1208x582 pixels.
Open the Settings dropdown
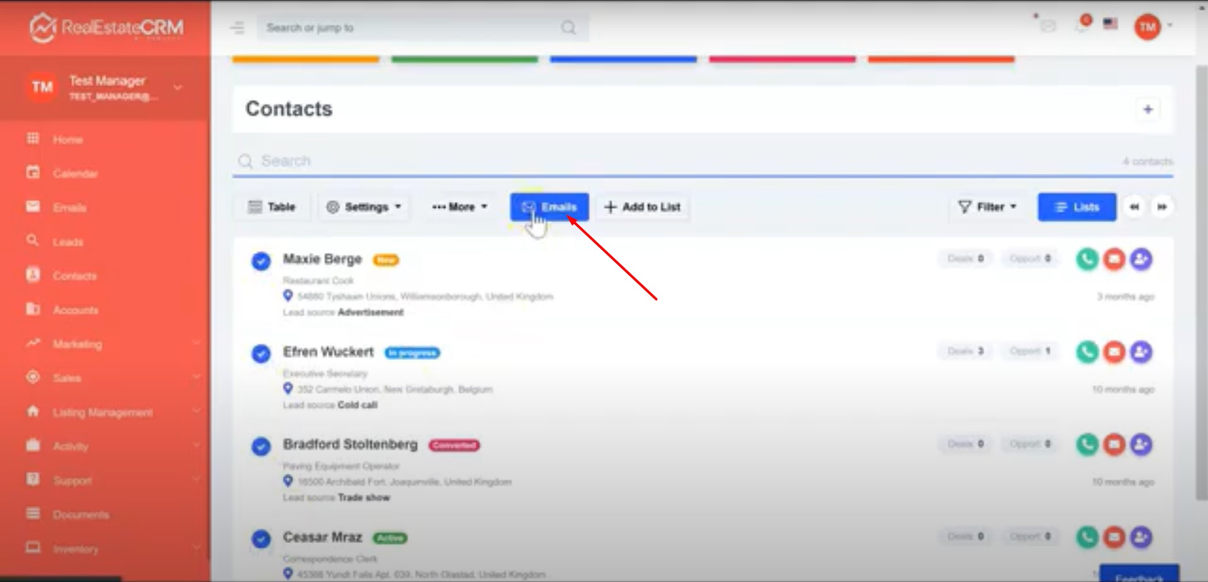pos(364,207)
